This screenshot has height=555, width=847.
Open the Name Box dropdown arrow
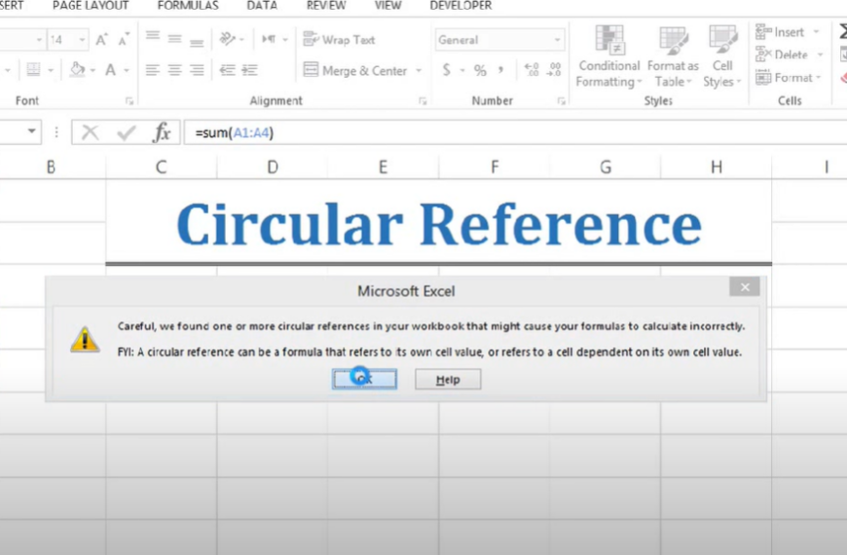(32, 131)
